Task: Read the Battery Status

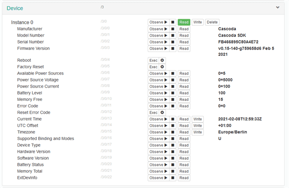Action: coord(184,165)
